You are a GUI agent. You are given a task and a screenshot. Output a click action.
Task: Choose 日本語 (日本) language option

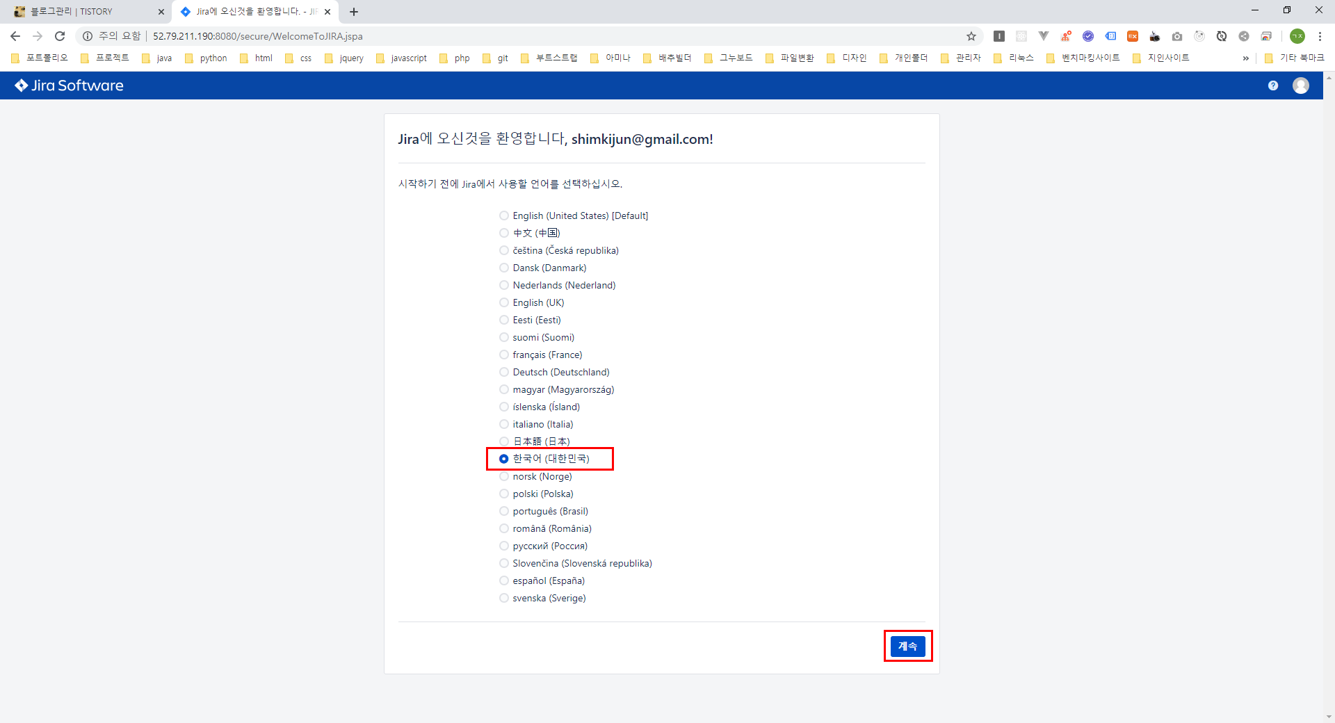(x=504, y=441)
